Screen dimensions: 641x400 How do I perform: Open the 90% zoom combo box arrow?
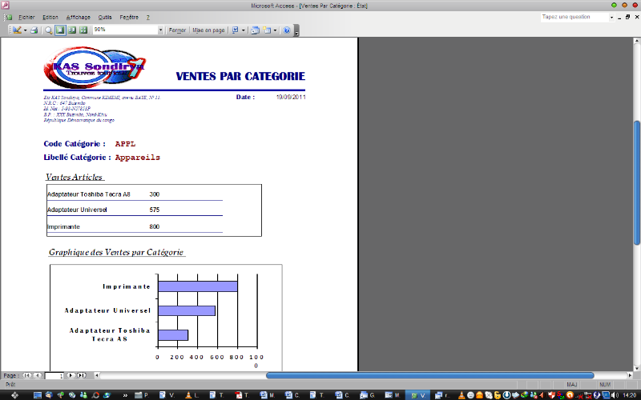pos(160,30)
